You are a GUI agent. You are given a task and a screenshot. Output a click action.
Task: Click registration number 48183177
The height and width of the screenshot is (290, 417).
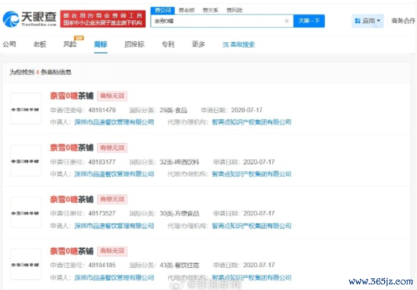(102, 162)
